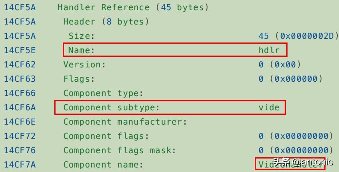
Task: Click the Header (8 bytes) entry
Action: 106,22
